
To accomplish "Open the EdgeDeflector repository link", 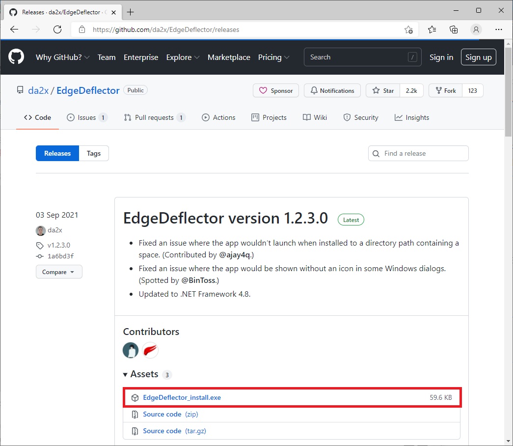I will [x=88, y=90].
